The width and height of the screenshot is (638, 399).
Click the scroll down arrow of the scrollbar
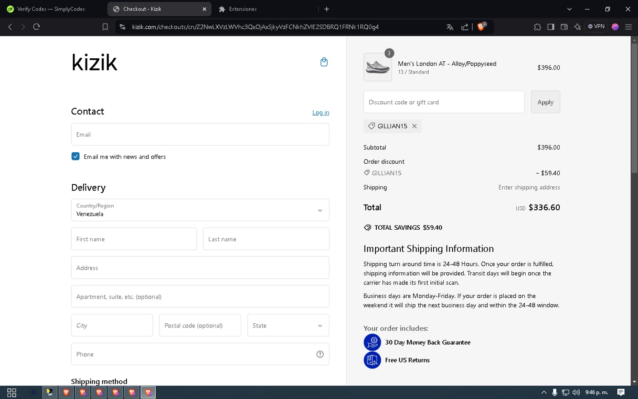[x=634, y=382]
